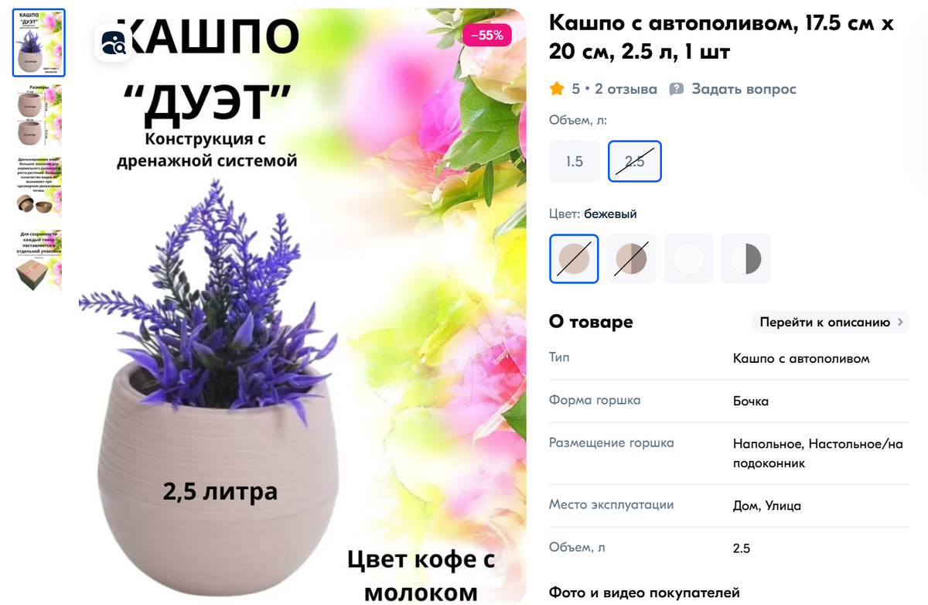Viewport: 928px width, 605px height.
Task: Open visual similar-image search icon
Action: [114, 41]
